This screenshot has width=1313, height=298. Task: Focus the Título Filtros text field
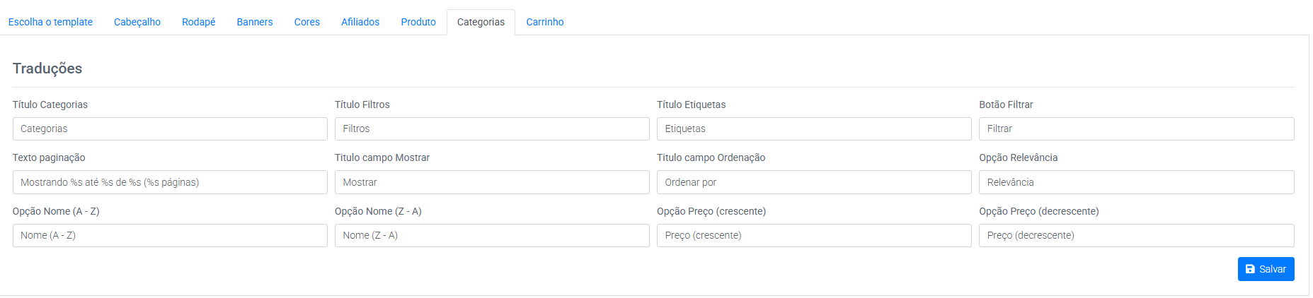click(492, 129)
